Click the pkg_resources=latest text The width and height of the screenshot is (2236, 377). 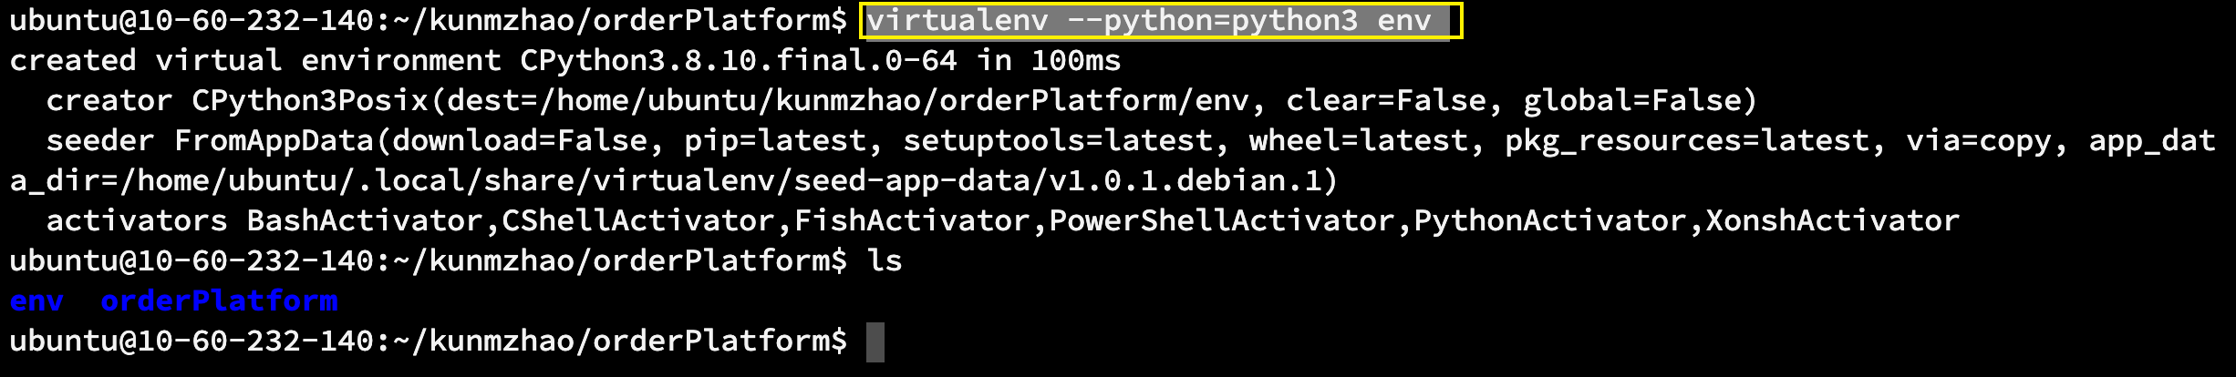1687,141
